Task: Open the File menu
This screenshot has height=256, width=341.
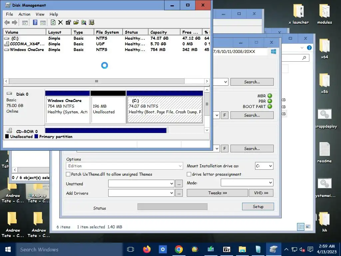Action: [9, 14]
